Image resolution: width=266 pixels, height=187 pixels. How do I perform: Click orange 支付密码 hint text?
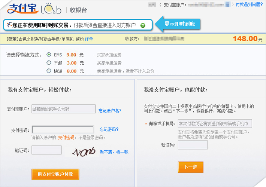click(x=66, y=138)
